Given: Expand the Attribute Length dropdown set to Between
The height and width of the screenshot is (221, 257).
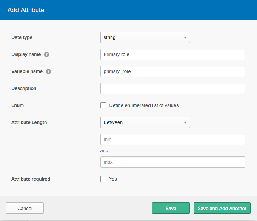Looking at the screenshot, I should coord(145,122).
